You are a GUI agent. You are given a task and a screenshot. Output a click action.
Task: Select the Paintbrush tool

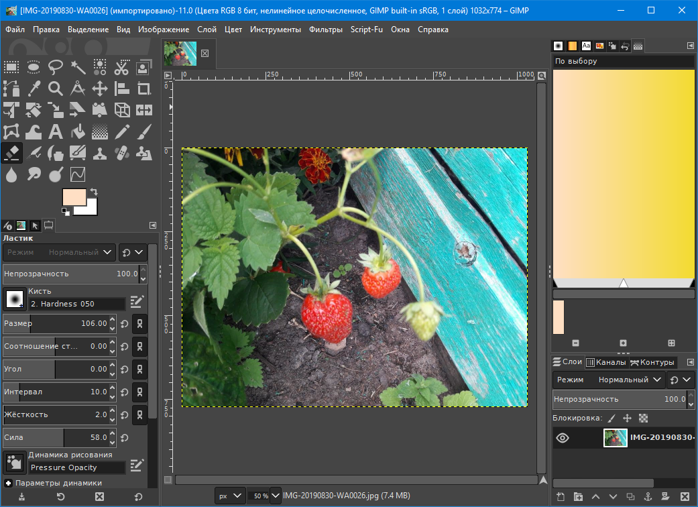coord(143,131)
